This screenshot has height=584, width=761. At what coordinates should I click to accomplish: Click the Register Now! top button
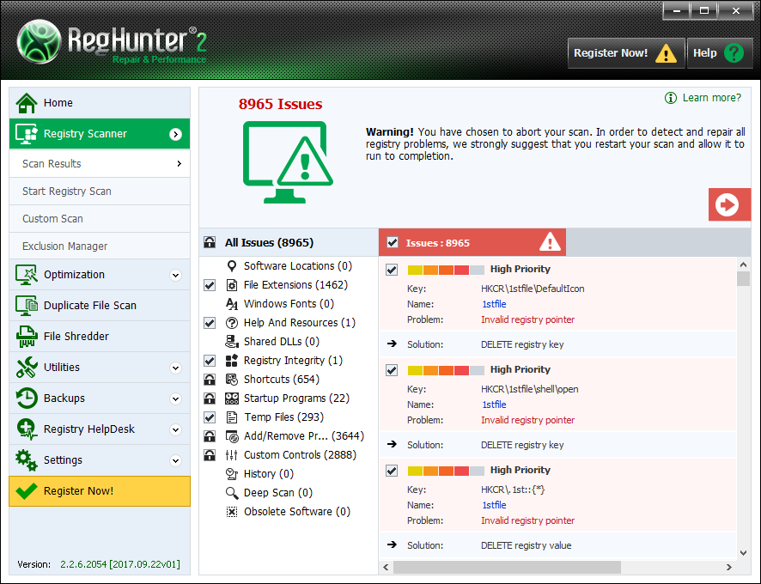(x=626, y=53)
